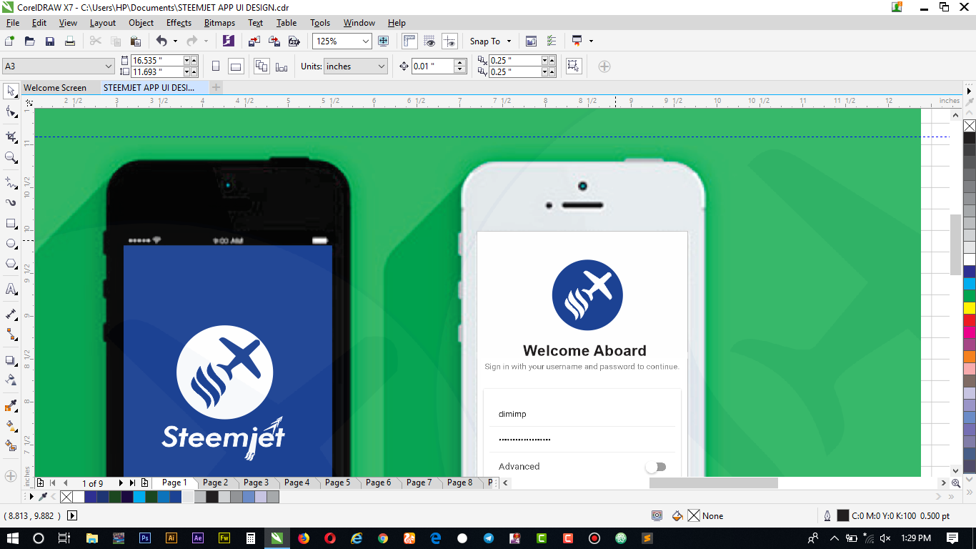Viewport: 976px width, 549px height.
Task: Click the Undo arrow icon
Action: pyautogui.click(x=161, y=41)
